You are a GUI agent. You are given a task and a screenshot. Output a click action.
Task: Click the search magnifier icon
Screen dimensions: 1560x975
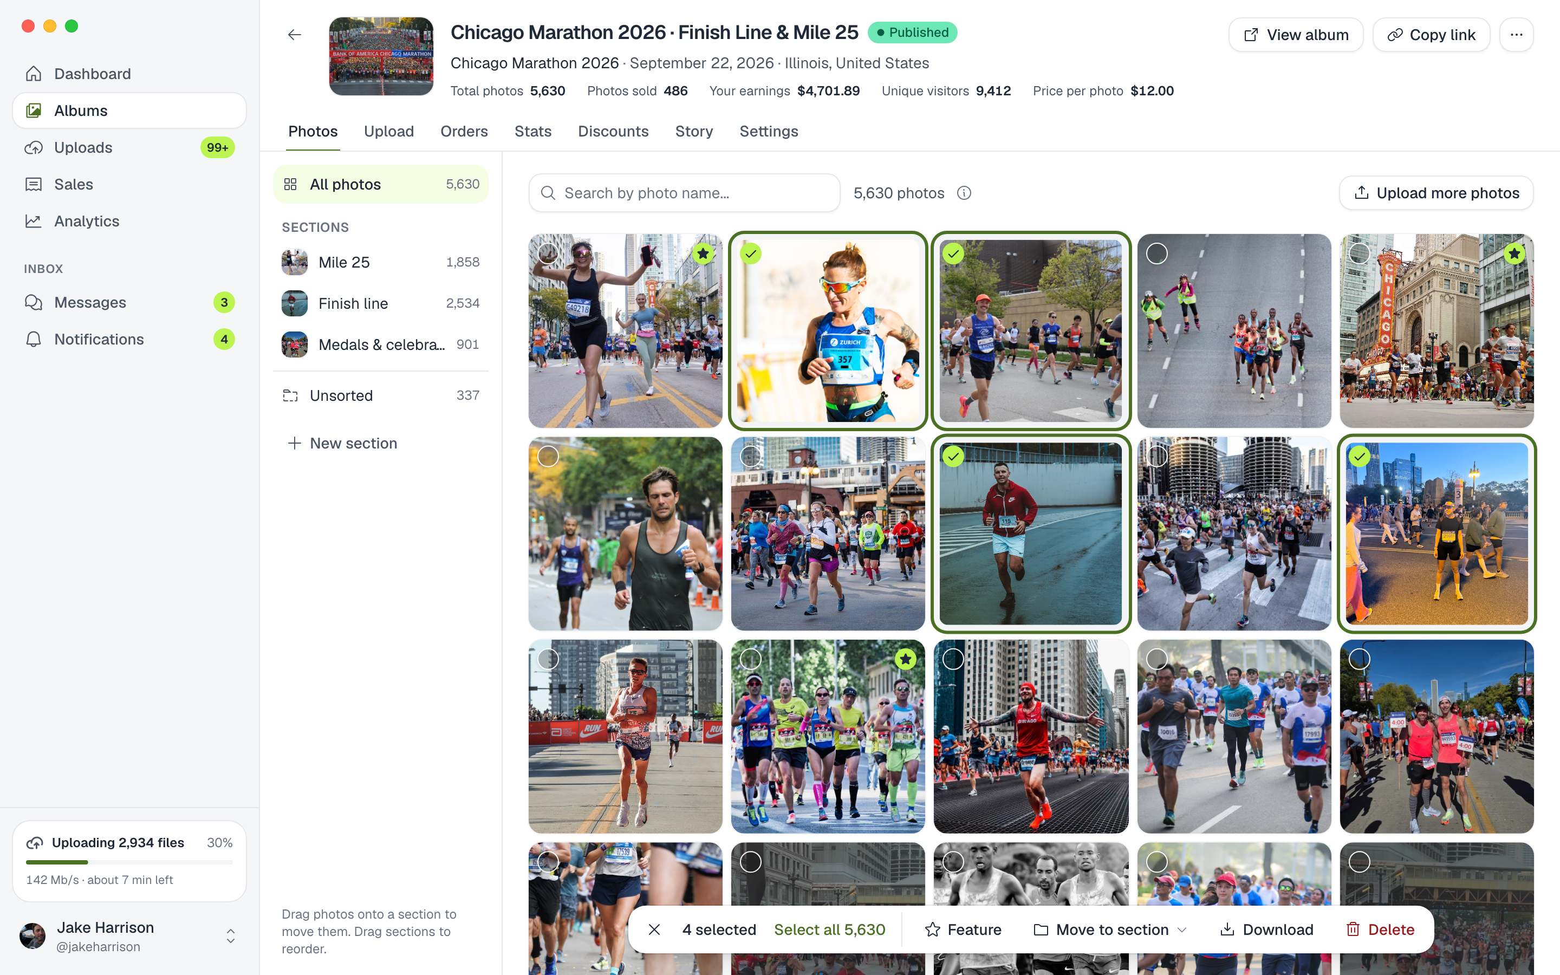[548, 193]
